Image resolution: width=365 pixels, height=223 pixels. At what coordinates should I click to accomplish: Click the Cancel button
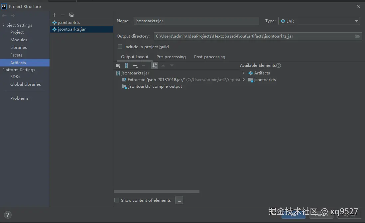click(321, 215)
